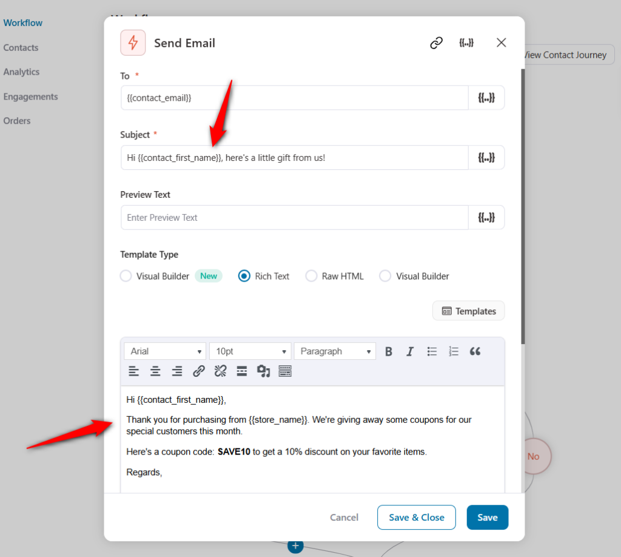This screenshot has width=621, height=557.
Task: Choose Visual Builder with New badge
Action: click(126, 276)
